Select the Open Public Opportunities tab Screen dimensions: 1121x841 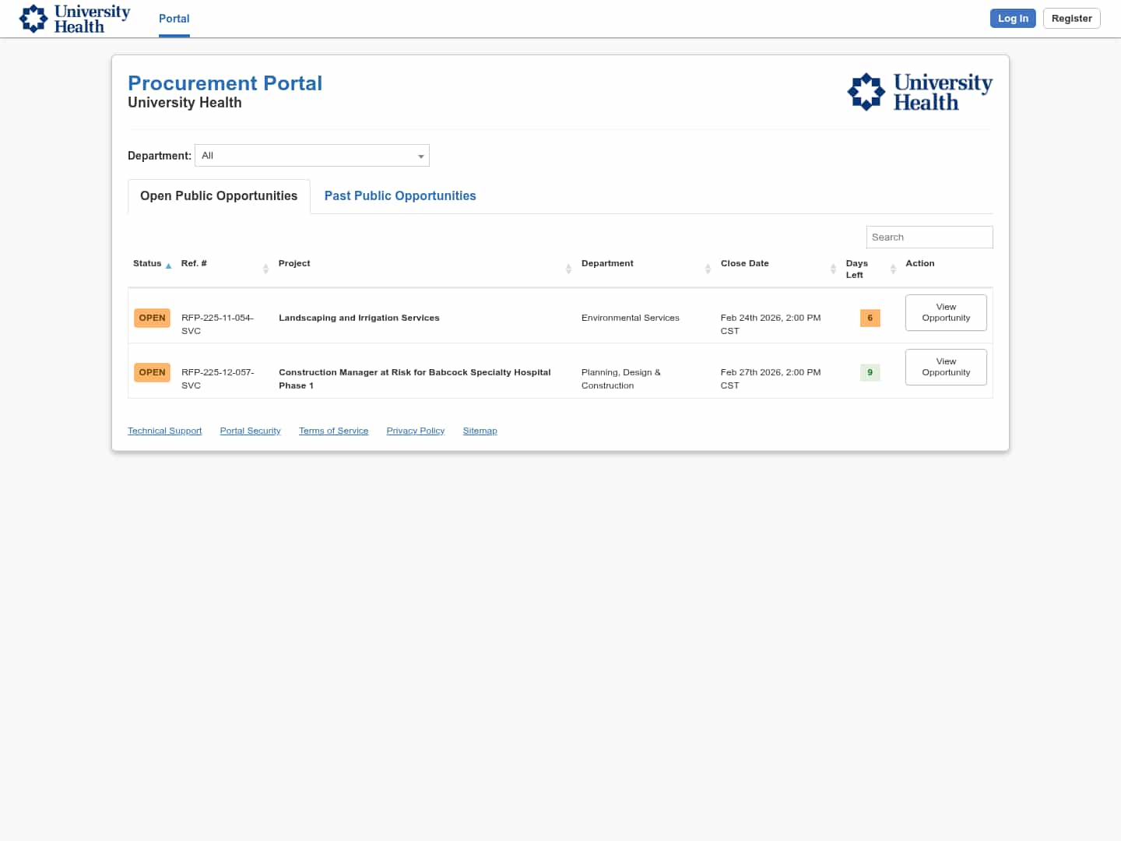pyautogui.click(x=219, y=196)
